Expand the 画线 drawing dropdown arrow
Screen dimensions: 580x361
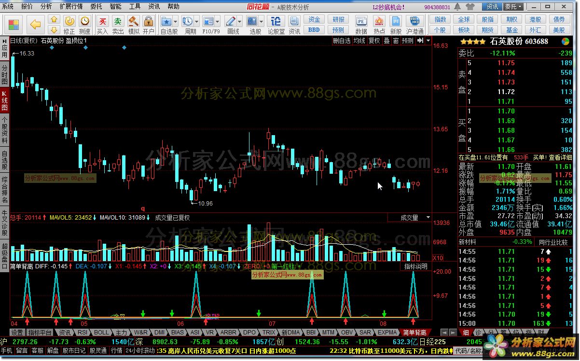[240, 21]
